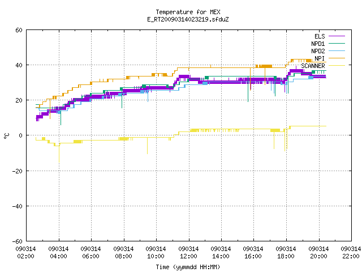Click the y-axis label 40
This screenshot has width=362, height=272.
point(19,65)
